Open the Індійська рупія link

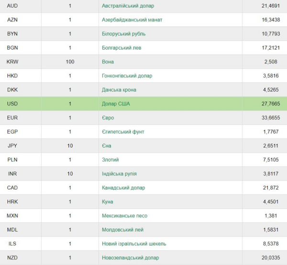coord(119,174)
